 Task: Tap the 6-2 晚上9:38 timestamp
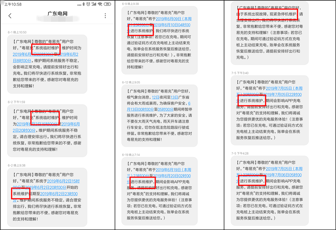(x=17, y=165)
